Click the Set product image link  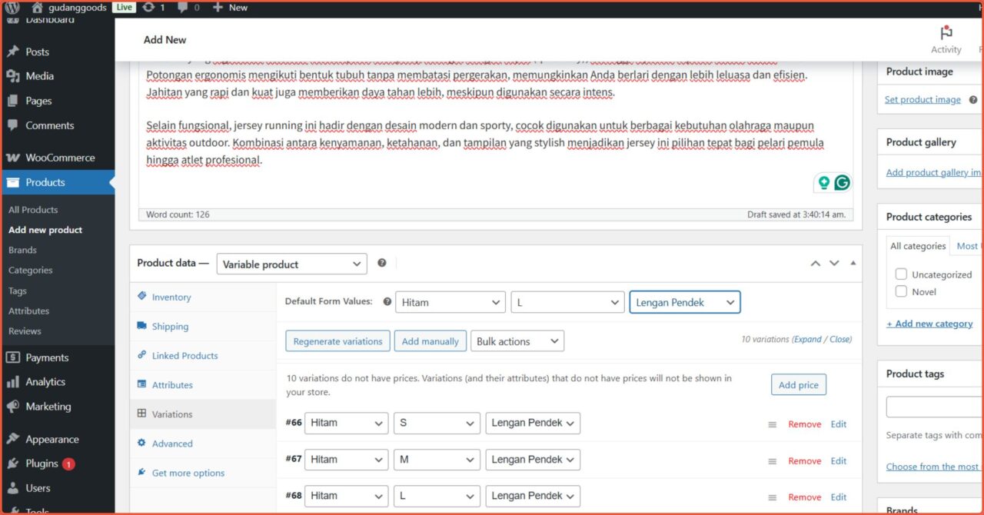point(922,99)
